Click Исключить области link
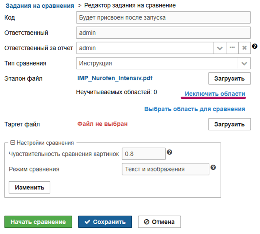 pos(215,94)
